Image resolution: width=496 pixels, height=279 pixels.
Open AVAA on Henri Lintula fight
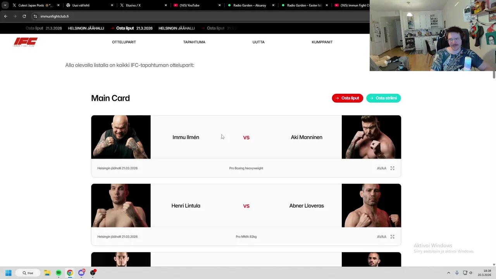pyautogui.click(x=382, y=237)
